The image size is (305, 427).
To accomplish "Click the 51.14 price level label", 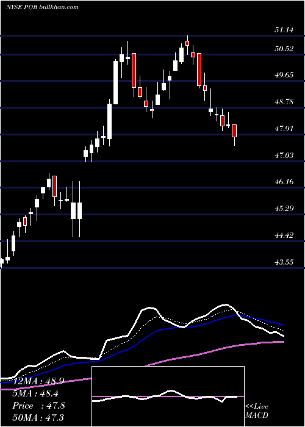I will coord(284,30).
